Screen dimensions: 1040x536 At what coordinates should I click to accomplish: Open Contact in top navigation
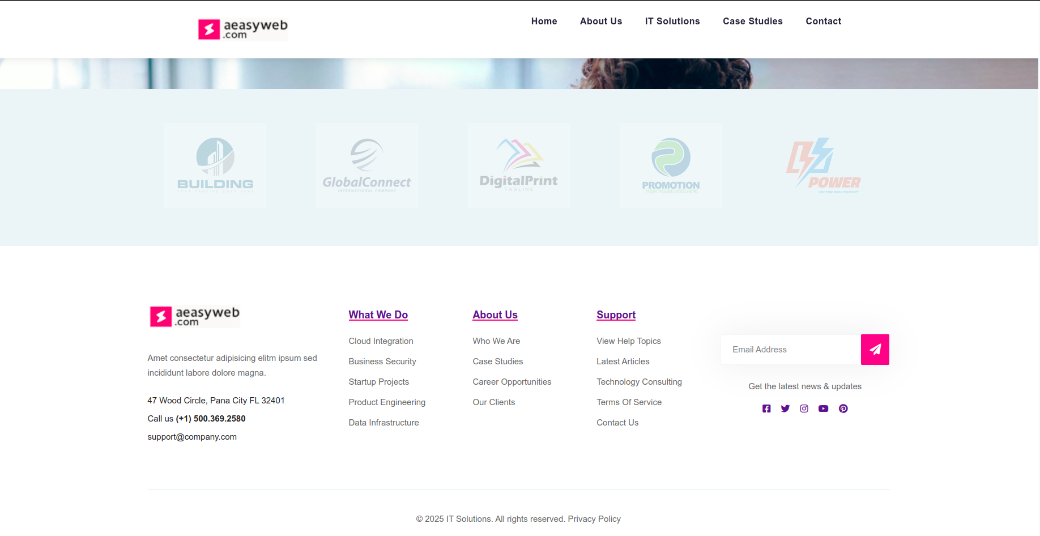pos(824,21)
